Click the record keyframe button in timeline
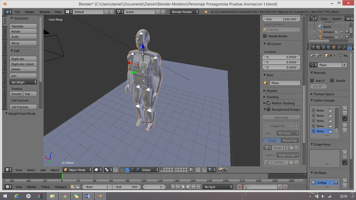 [x=240, y=187]
